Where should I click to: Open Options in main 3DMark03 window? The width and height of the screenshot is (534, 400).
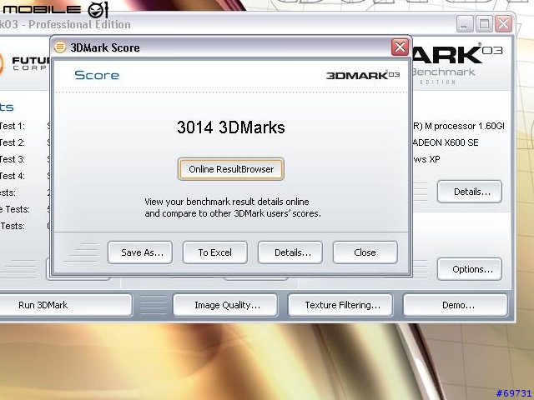click(x=470, y=269)
